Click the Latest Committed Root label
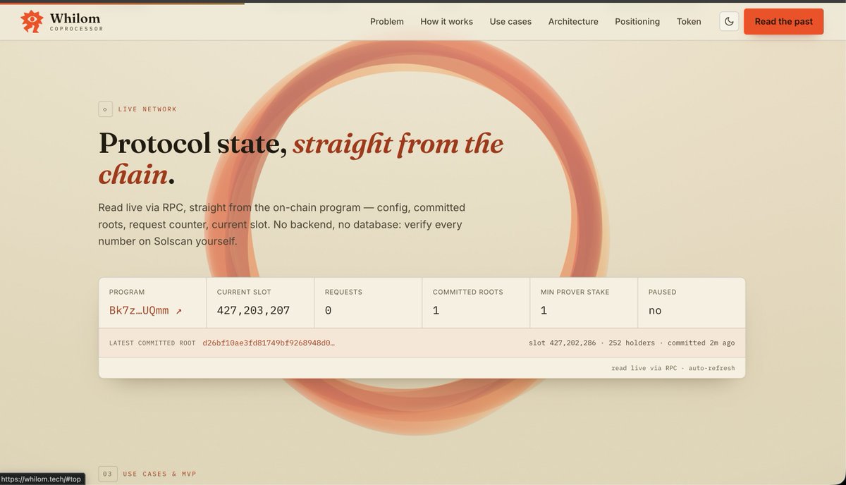Image resolution: width=846 pixels, height=485 pixels. point(152,343)
